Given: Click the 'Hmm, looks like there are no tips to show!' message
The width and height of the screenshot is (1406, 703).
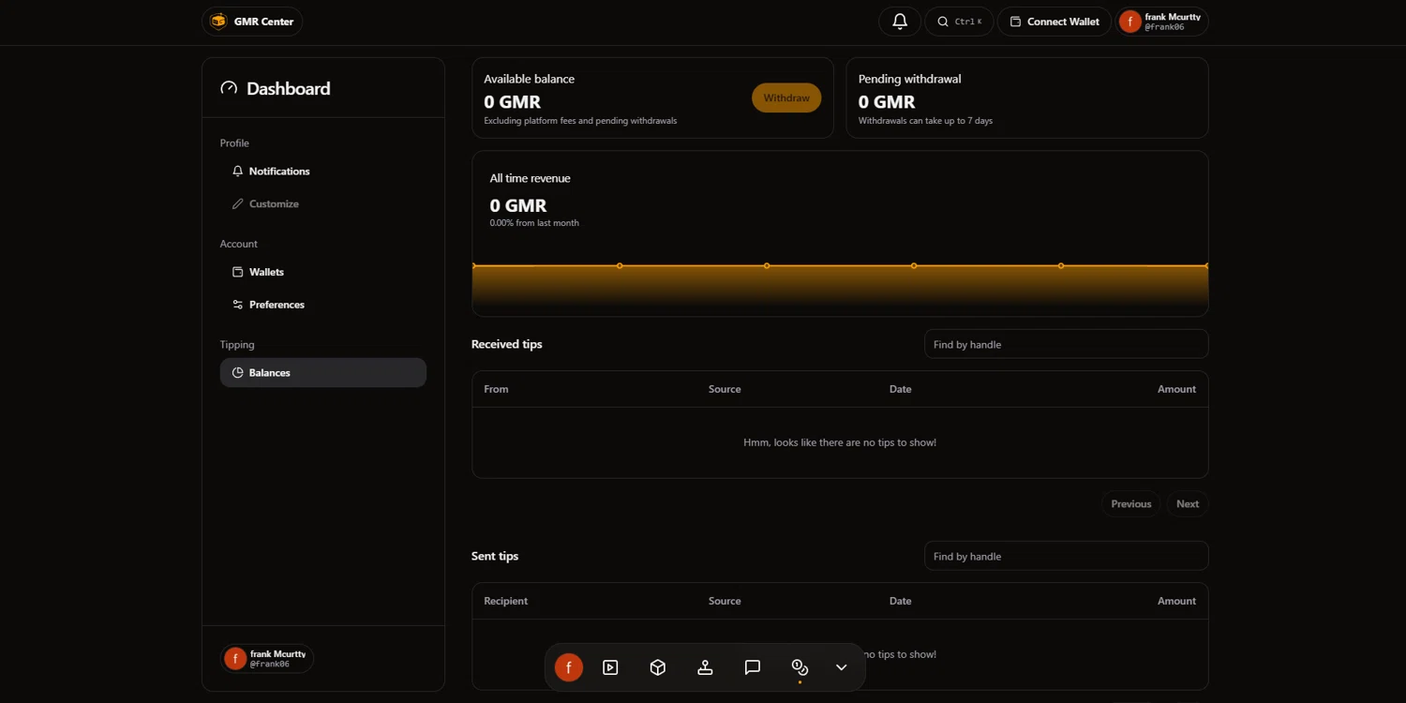Looking at the screenshot, I should [840, 442].
